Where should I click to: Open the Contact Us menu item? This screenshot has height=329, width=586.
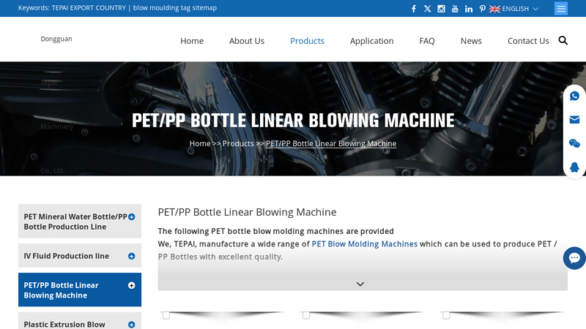point(528,41)
